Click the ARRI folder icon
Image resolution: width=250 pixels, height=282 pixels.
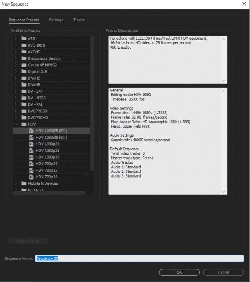[x=24, y=38]
